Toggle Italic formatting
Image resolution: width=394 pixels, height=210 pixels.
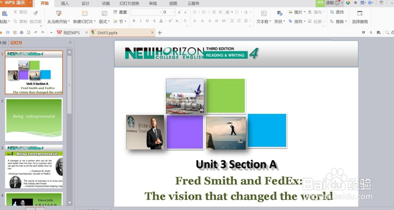click(141, 21)
